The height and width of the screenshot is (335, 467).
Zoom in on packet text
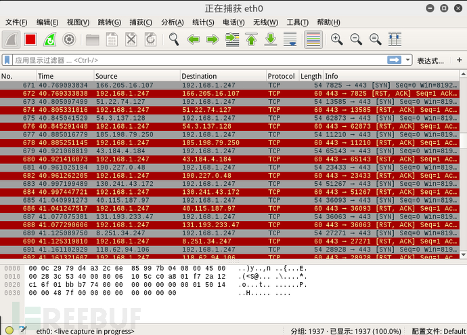pyautogui.click(x=337, y=39)
